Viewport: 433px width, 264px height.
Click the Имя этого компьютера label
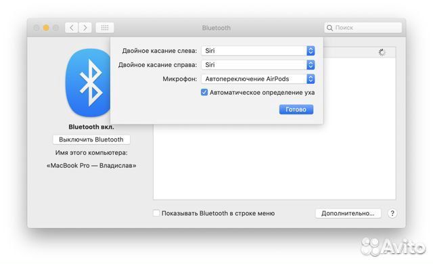point(91,152)
